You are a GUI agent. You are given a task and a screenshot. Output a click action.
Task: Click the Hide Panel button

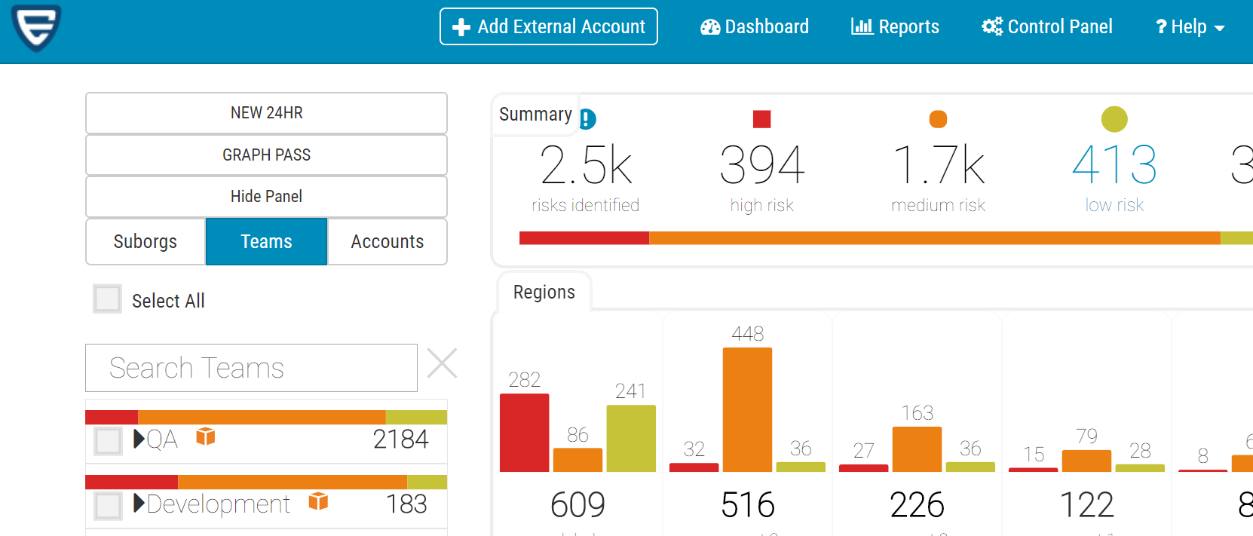[266, 197]
